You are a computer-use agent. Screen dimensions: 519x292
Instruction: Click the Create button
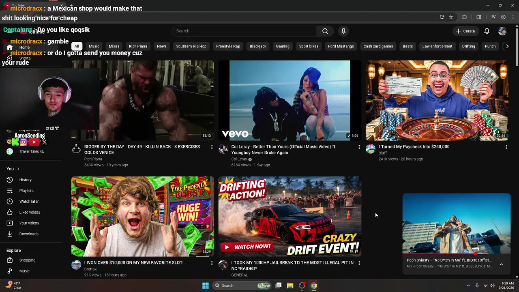[x=465, y=31]
